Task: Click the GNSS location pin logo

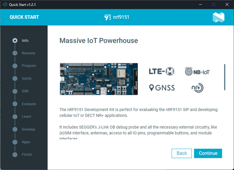Action: pyautogui.click(x=162, y=88)
